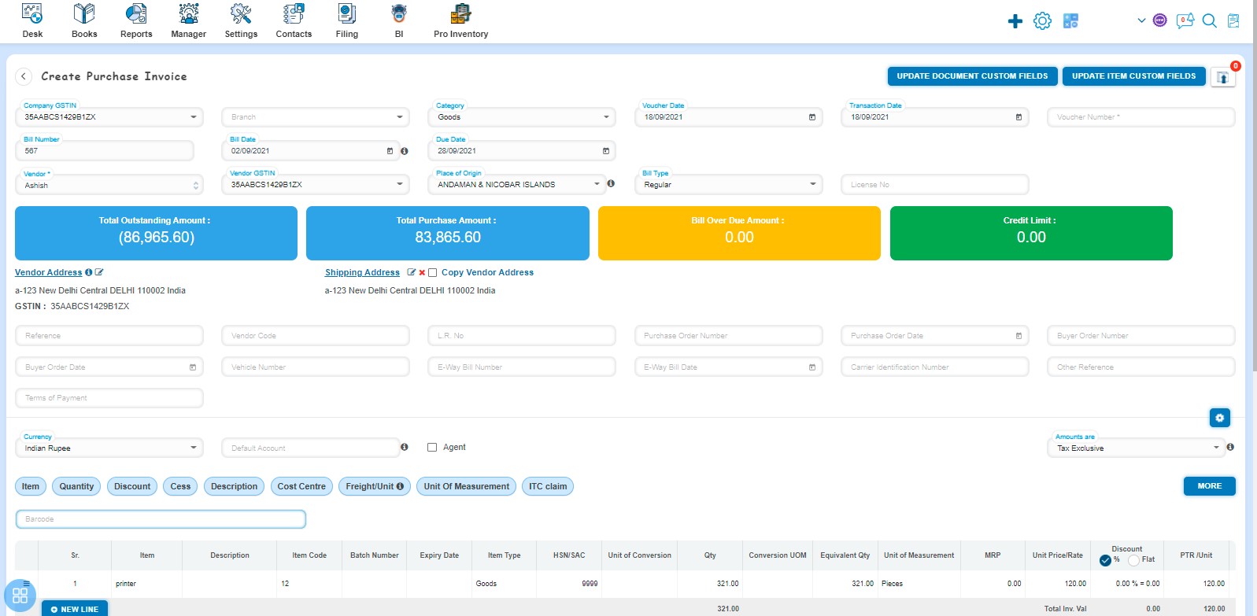The width and height of the screenshot is (1257, 616).
Task: Open the Vendor Ashish selector
Action: [109, 185]
